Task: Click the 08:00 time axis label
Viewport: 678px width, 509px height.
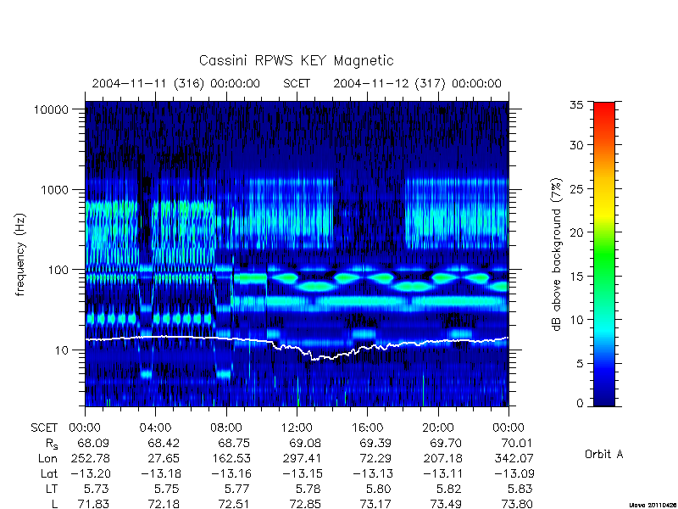Action: 226,428
